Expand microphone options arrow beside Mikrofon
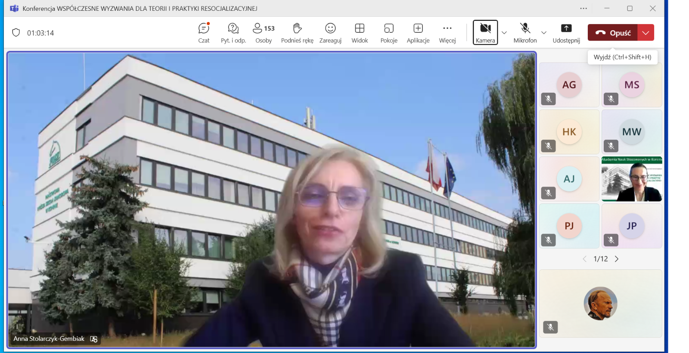Image resolution: width=689 pixels, height=353 pixels. click(544, 33)
